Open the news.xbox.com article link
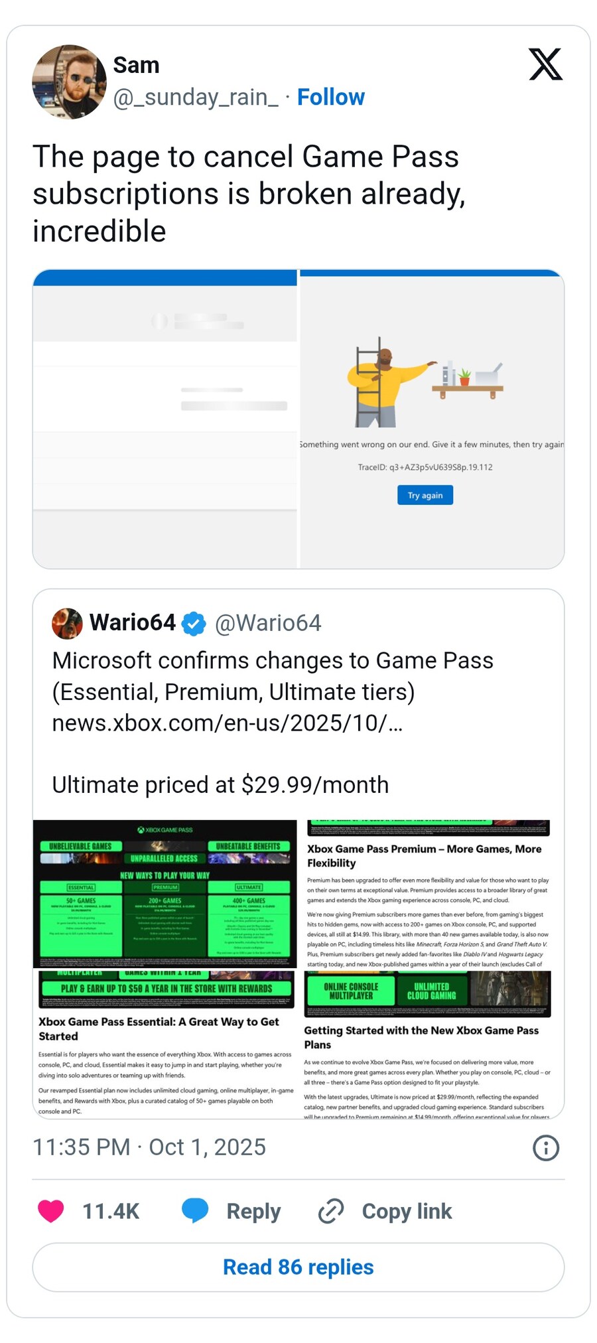 point(227,722)
